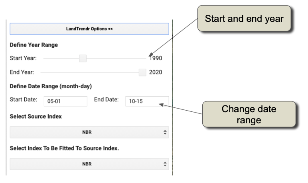Click the up-down arrows on the fitted index dropdown
Screen dimensions: 308x183
(x=165, y=164)
